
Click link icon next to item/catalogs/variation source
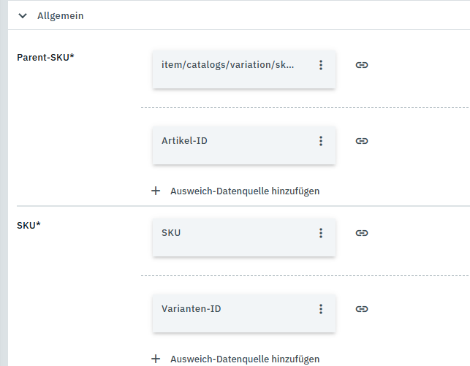(x=361, y=65)
